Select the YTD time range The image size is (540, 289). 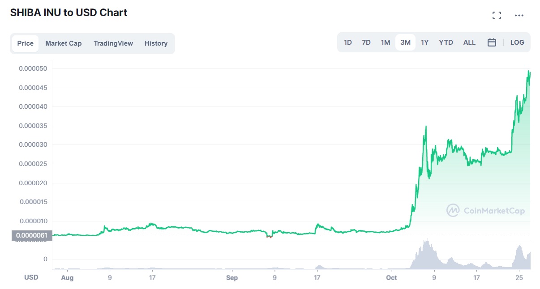pyautogui.click(x=446, y=42)
